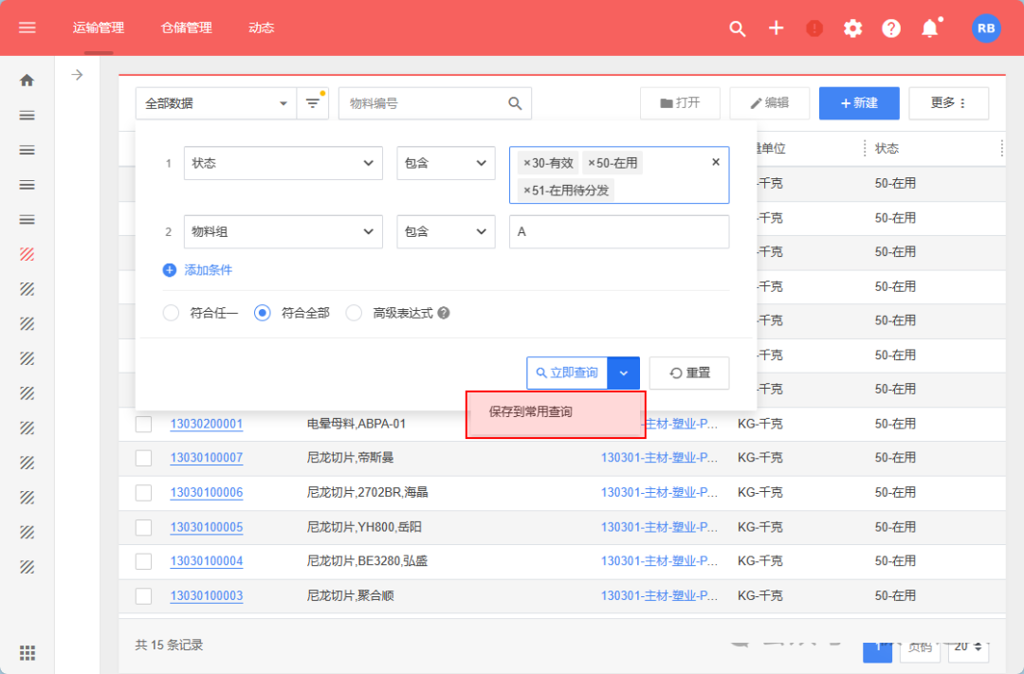The height and width of the screenshot is (674, 1024).
Task: Click the search magnifier in top bar
Action: click(738, 28)
